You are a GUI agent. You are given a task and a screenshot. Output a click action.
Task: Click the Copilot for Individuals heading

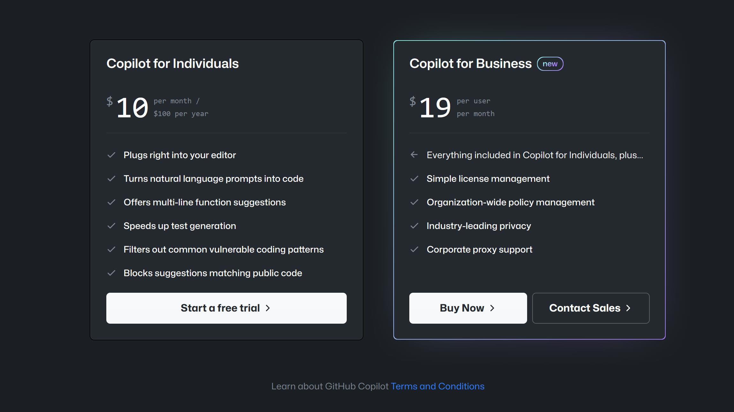[172, 63]
